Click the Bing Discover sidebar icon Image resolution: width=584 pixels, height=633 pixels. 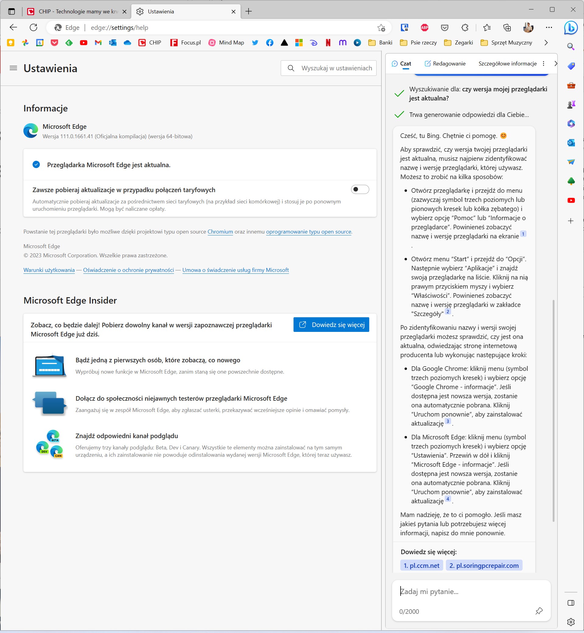coord(571,28)
